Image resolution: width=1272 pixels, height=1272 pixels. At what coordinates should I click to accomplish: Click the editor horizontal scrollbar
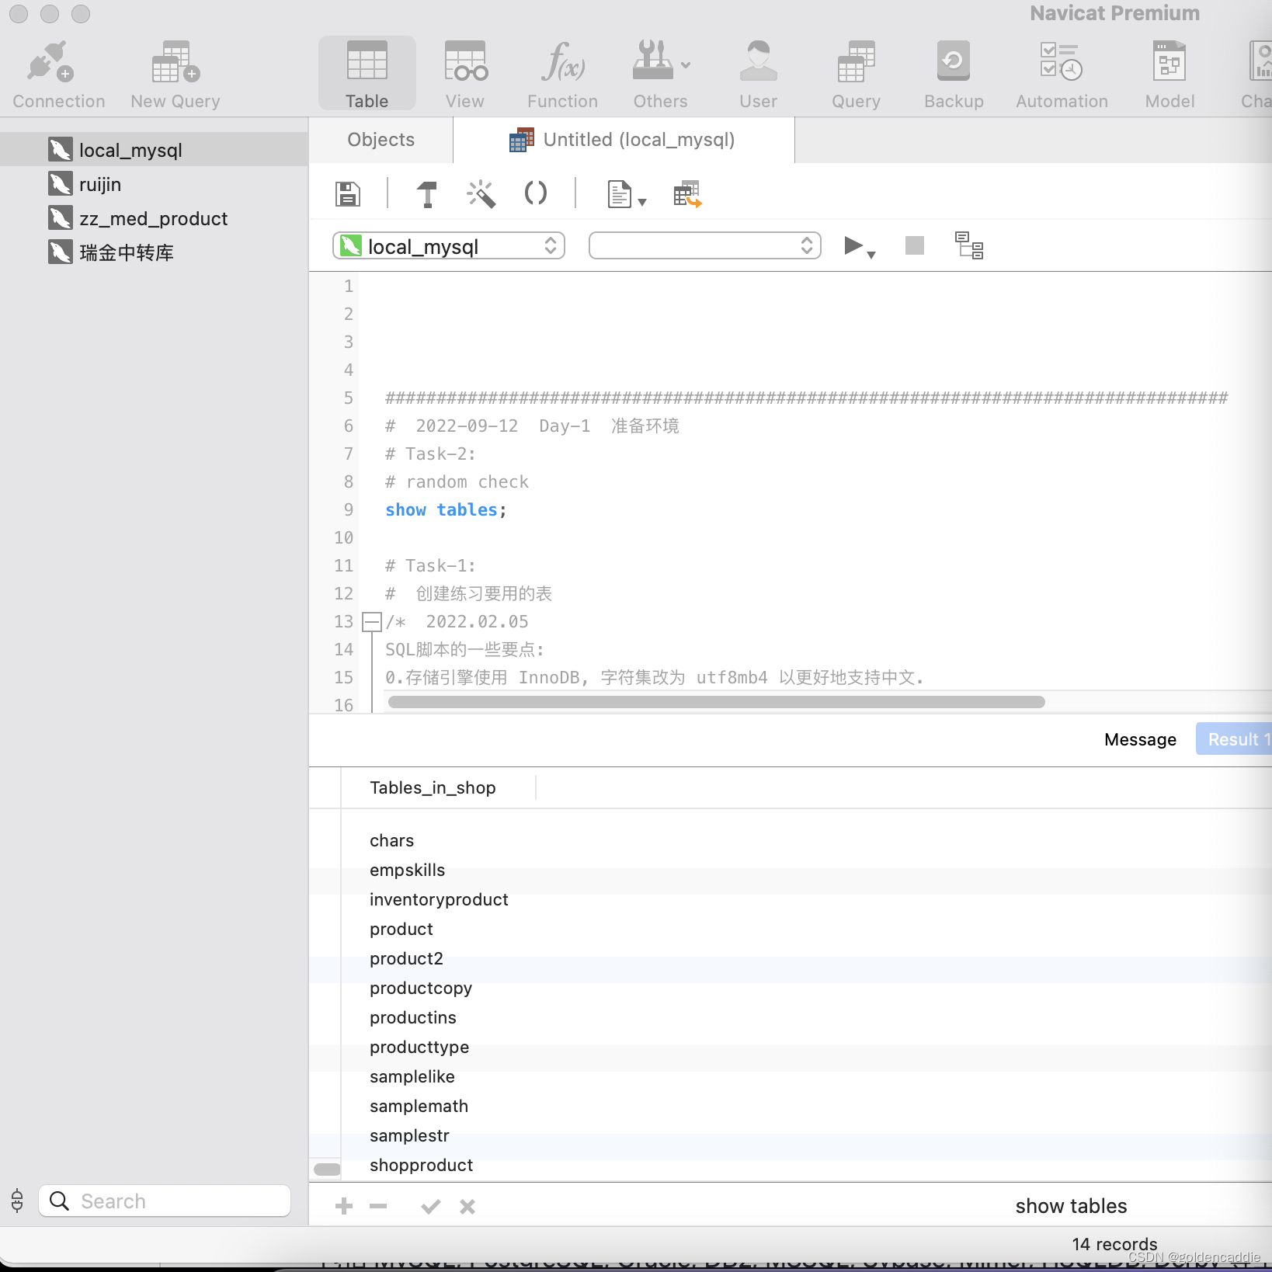click(x=716, y=702)
